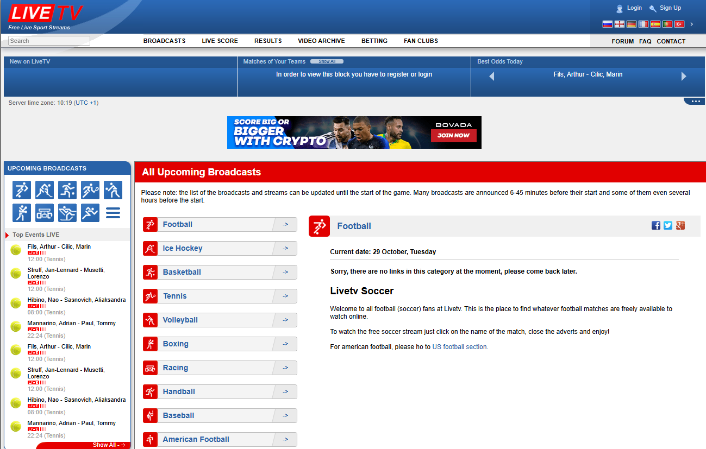Image resolution: width=706 pixels, height=449 pixels.
Task: Expand the three-dots panel below Best Odds
Action: (694, 102)
